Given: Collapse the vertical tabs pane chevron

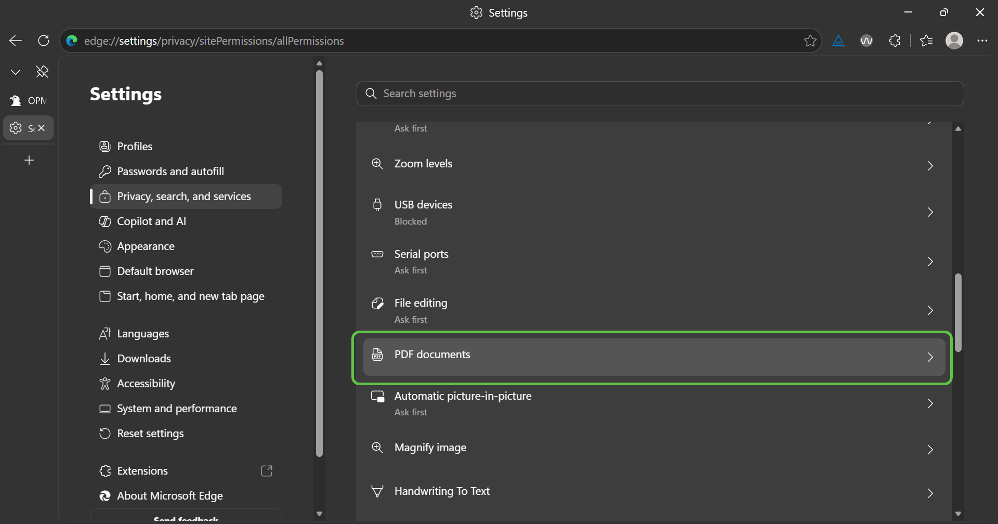Looking at the screenshot, I should coord(16,72).
